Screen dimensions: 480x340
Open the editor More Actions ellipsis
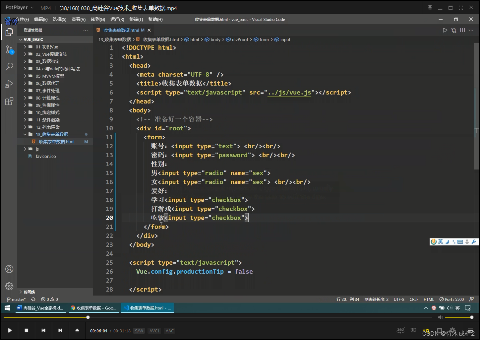pyautogui.click(x=471, y=30)
